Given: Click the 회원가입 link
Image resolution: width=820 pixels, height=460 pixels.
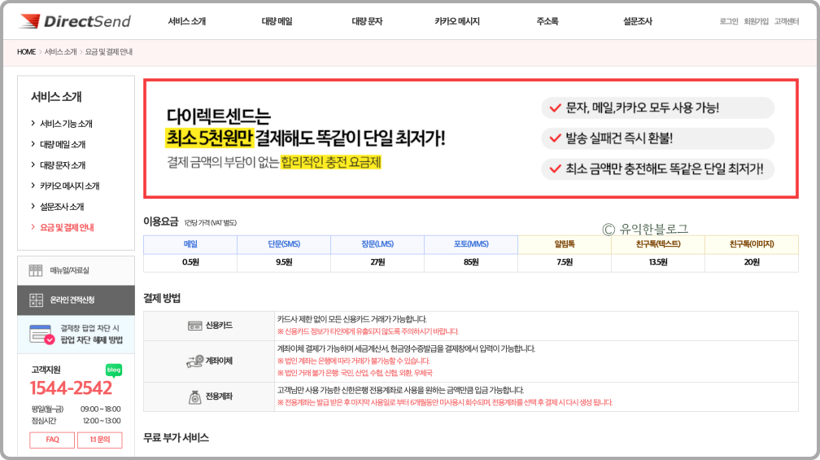Looking at the screenshot, I should point(757,21).
